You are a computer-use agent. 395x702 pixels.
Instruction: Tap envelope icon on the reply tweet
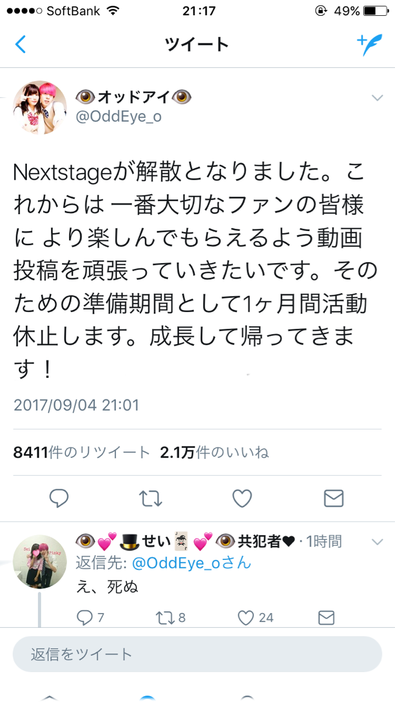pos(326,617)
